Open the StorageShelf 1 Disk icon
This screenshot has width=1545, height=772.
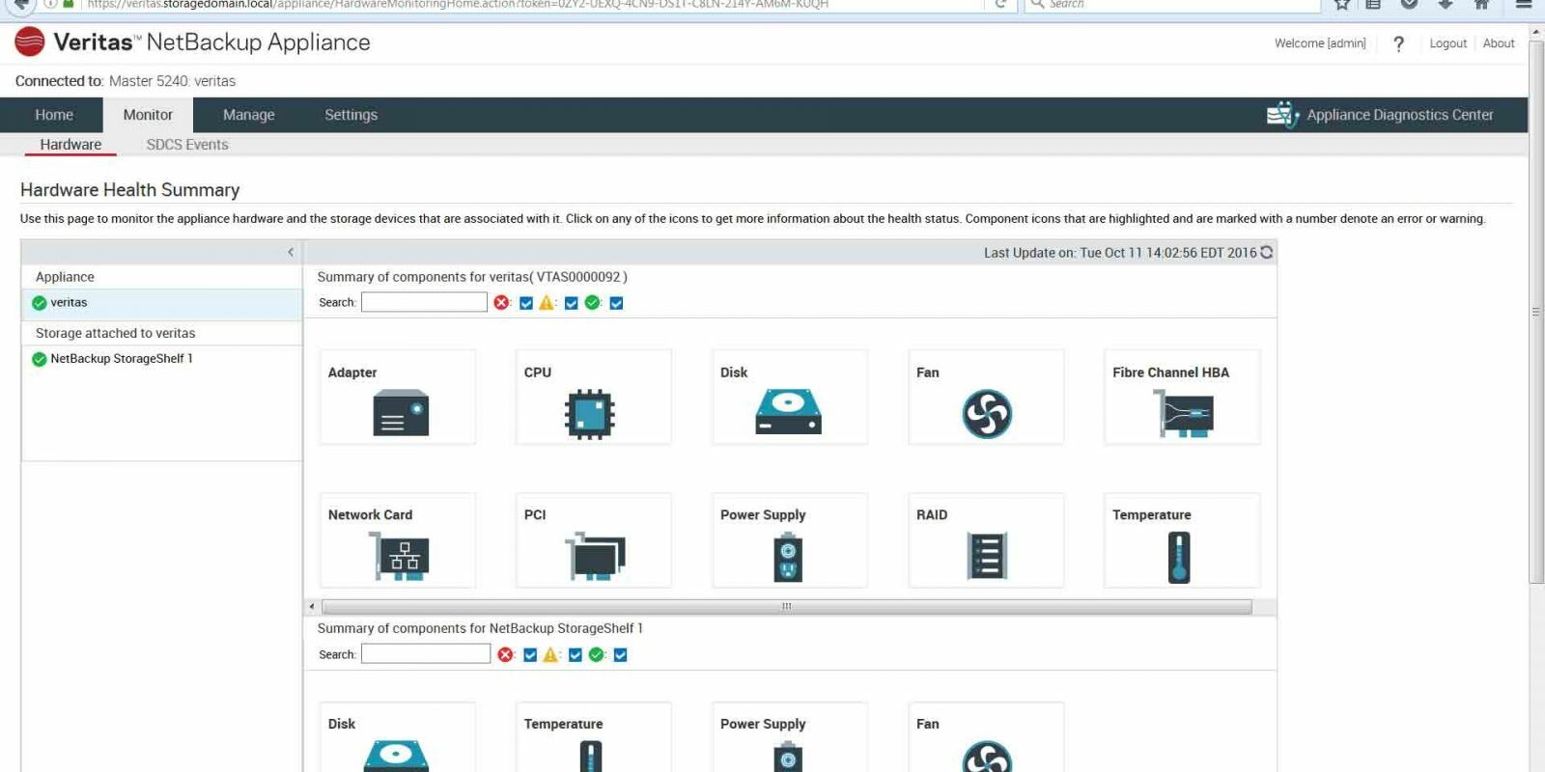[396, 756]
